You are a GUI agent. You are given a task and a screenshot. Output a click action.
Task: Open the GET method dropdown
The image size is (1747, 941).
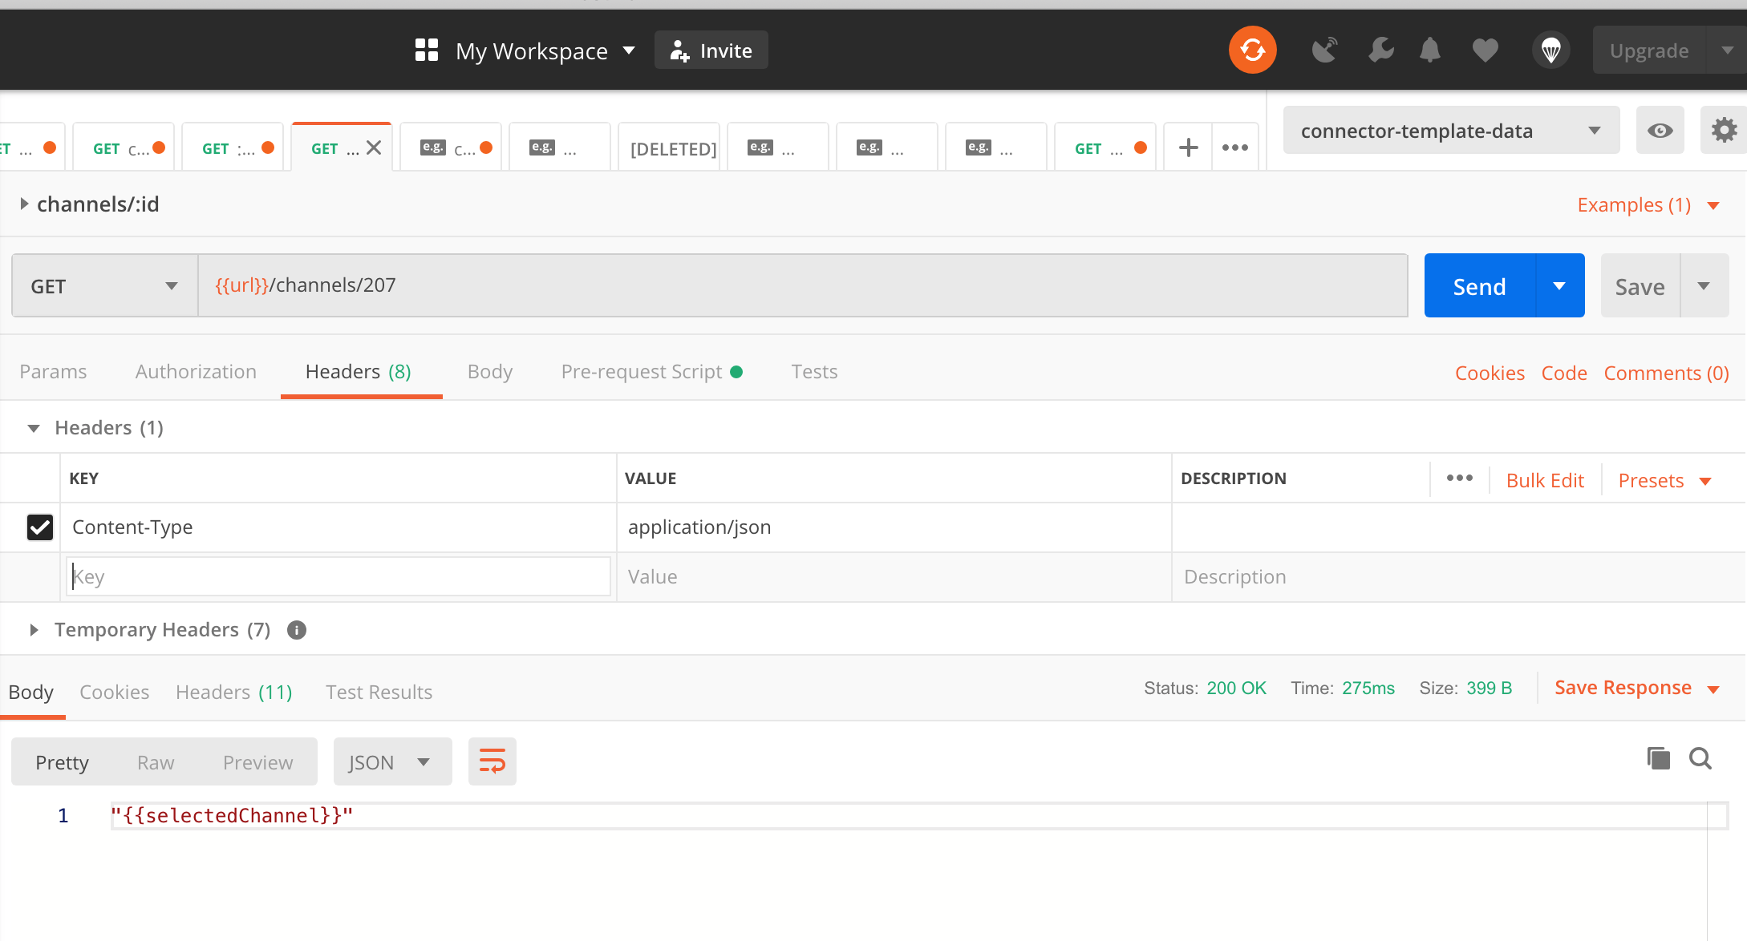[104, 286]
